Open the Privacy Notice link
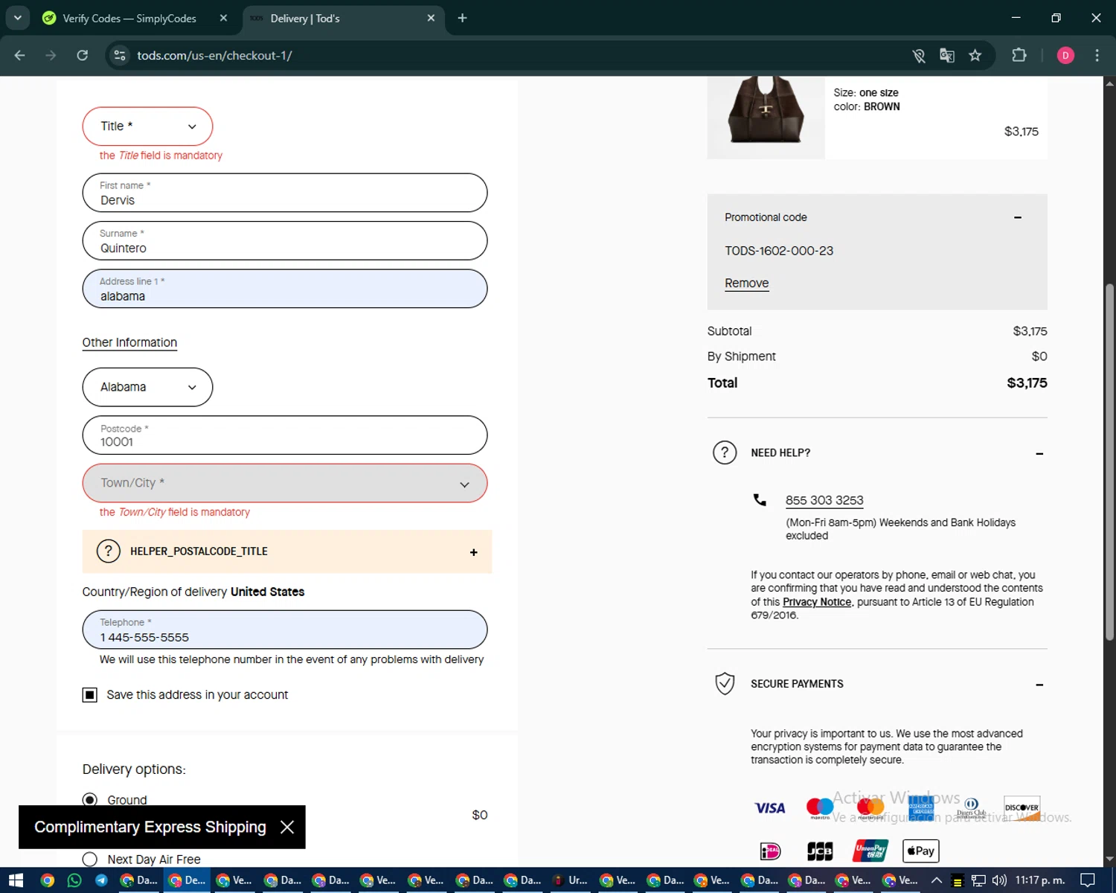 [x=817, y=602]
